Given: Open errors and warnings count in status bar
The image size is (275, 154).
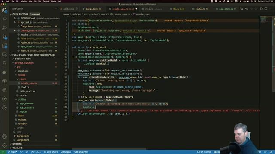Looking at the screenshot, I should (x=36, y=152).
